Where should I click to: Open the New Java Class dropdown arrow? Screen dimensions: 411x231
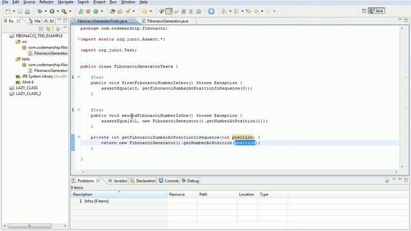101,12
